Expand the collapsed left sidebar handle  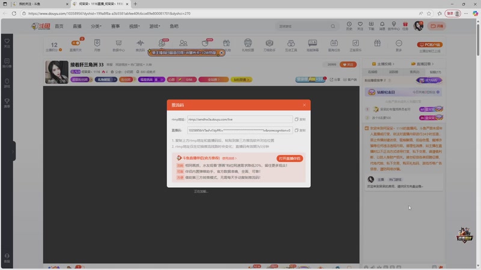[x=13, y=151]
